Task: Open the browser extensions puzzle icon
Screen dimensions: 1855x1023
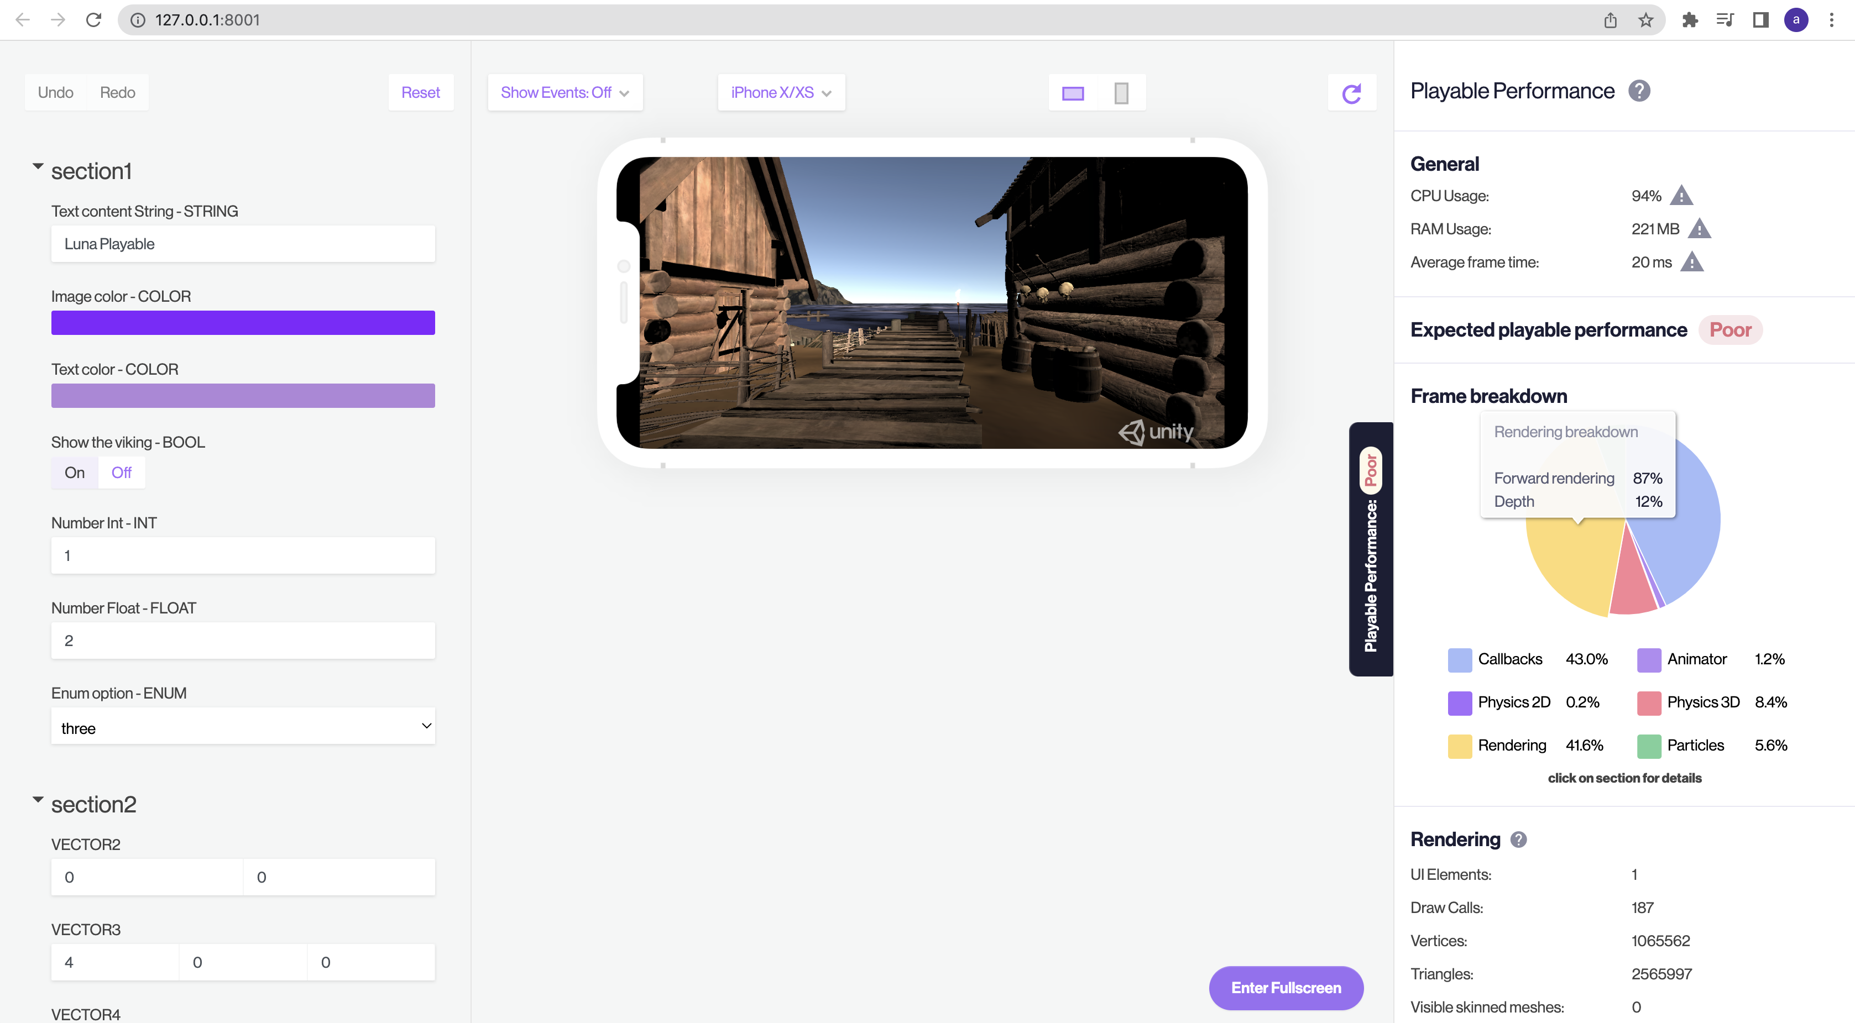Action: [x=1690, y=19]
